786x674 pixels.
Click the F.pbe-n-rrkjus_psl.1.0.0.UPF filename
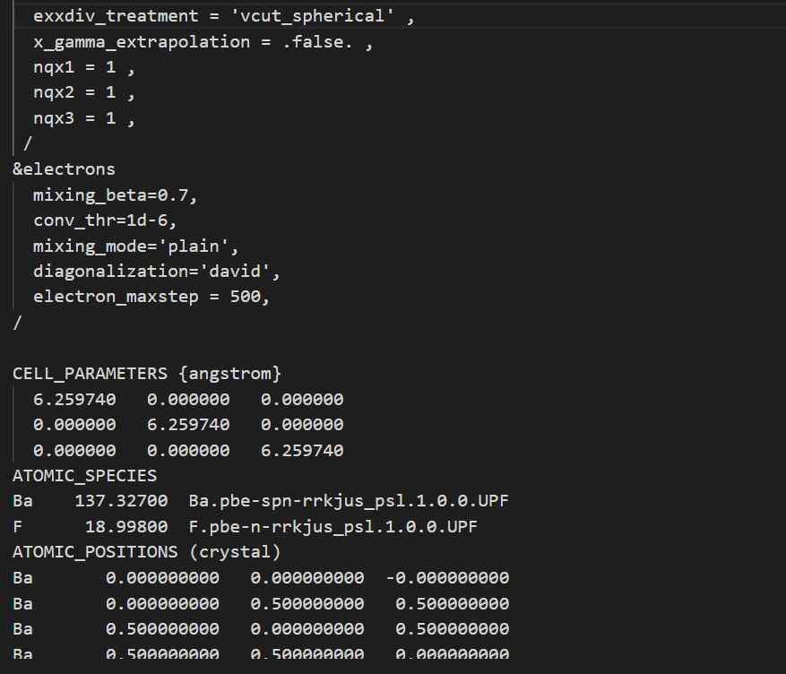[x=333, y=526]
